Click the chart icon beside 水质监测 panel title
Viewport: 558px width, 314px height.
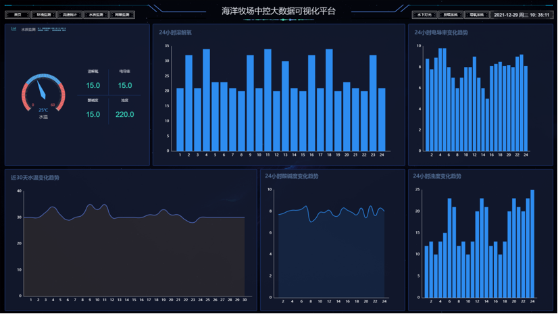(x=14, y=29)
